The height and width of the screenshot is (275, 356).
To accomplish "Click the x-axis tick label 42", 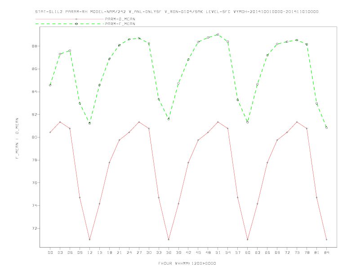I will pyautogui.click(x=188, y=253).
